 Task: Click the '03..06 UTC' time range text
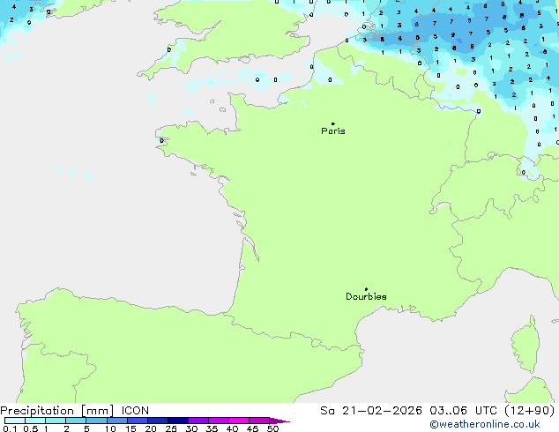coord(463,411)
